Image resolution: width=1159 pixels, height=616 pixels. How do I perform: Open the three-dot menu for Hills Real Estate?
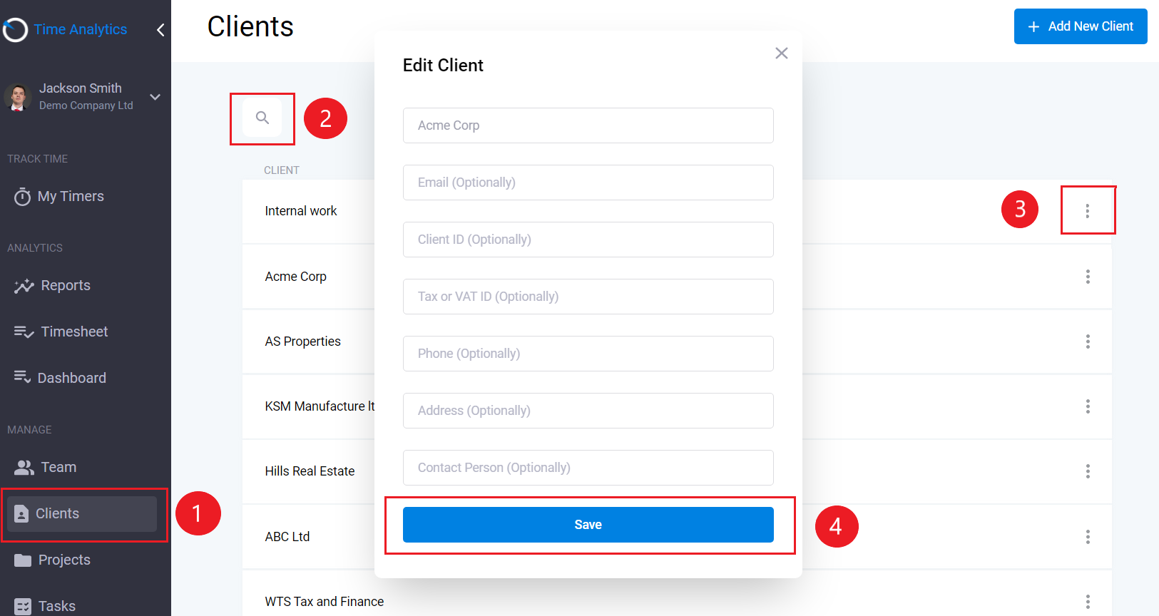[x=1088, y=471]
